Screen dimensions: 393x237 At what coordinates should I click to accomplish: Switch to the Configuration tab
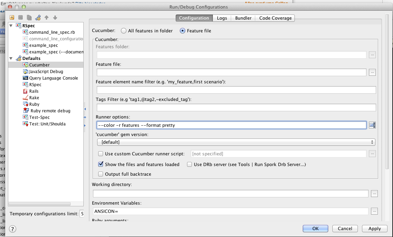[x=194, y=18]
